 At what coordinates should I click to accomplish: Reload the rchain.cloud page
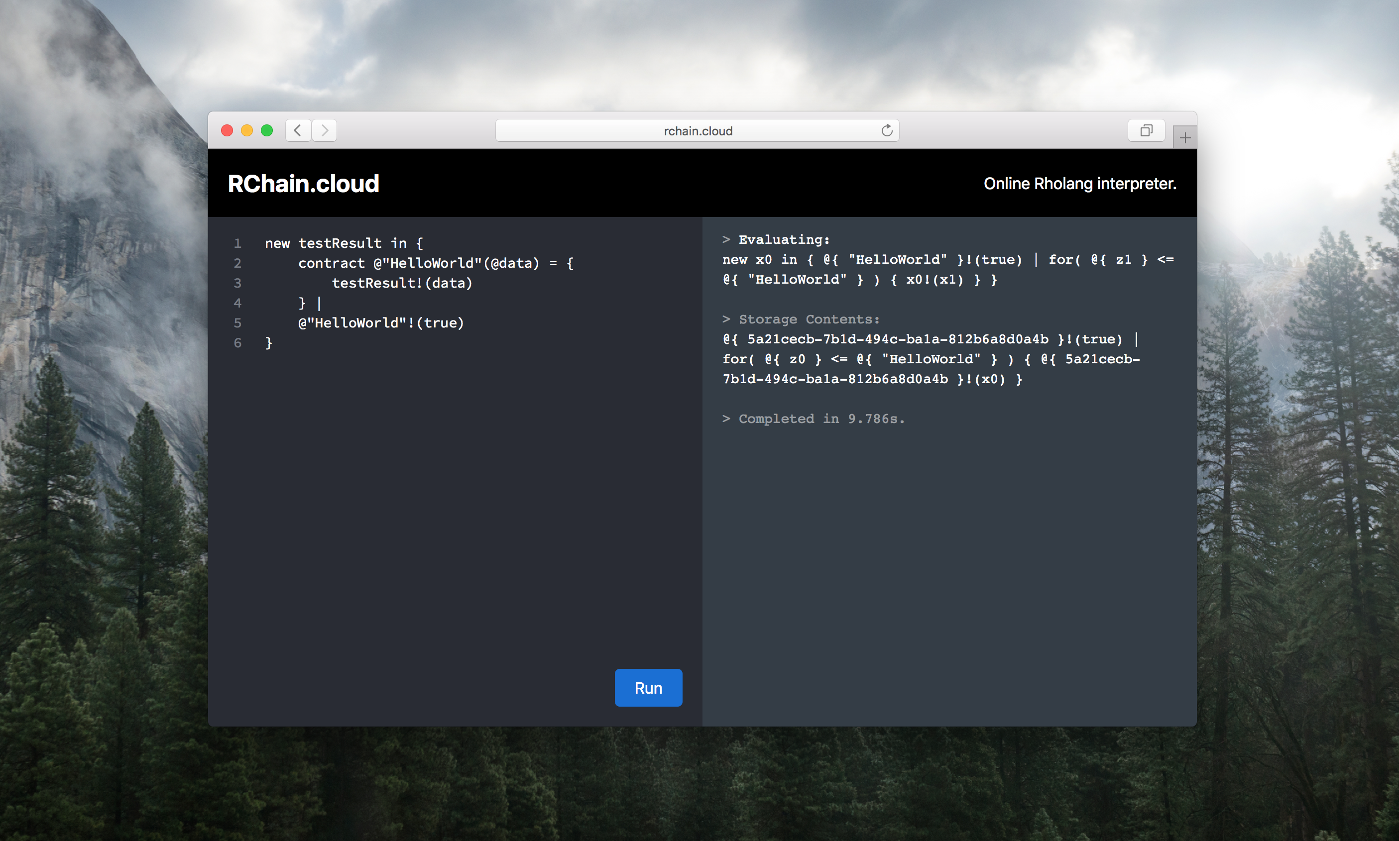(887, 131)
